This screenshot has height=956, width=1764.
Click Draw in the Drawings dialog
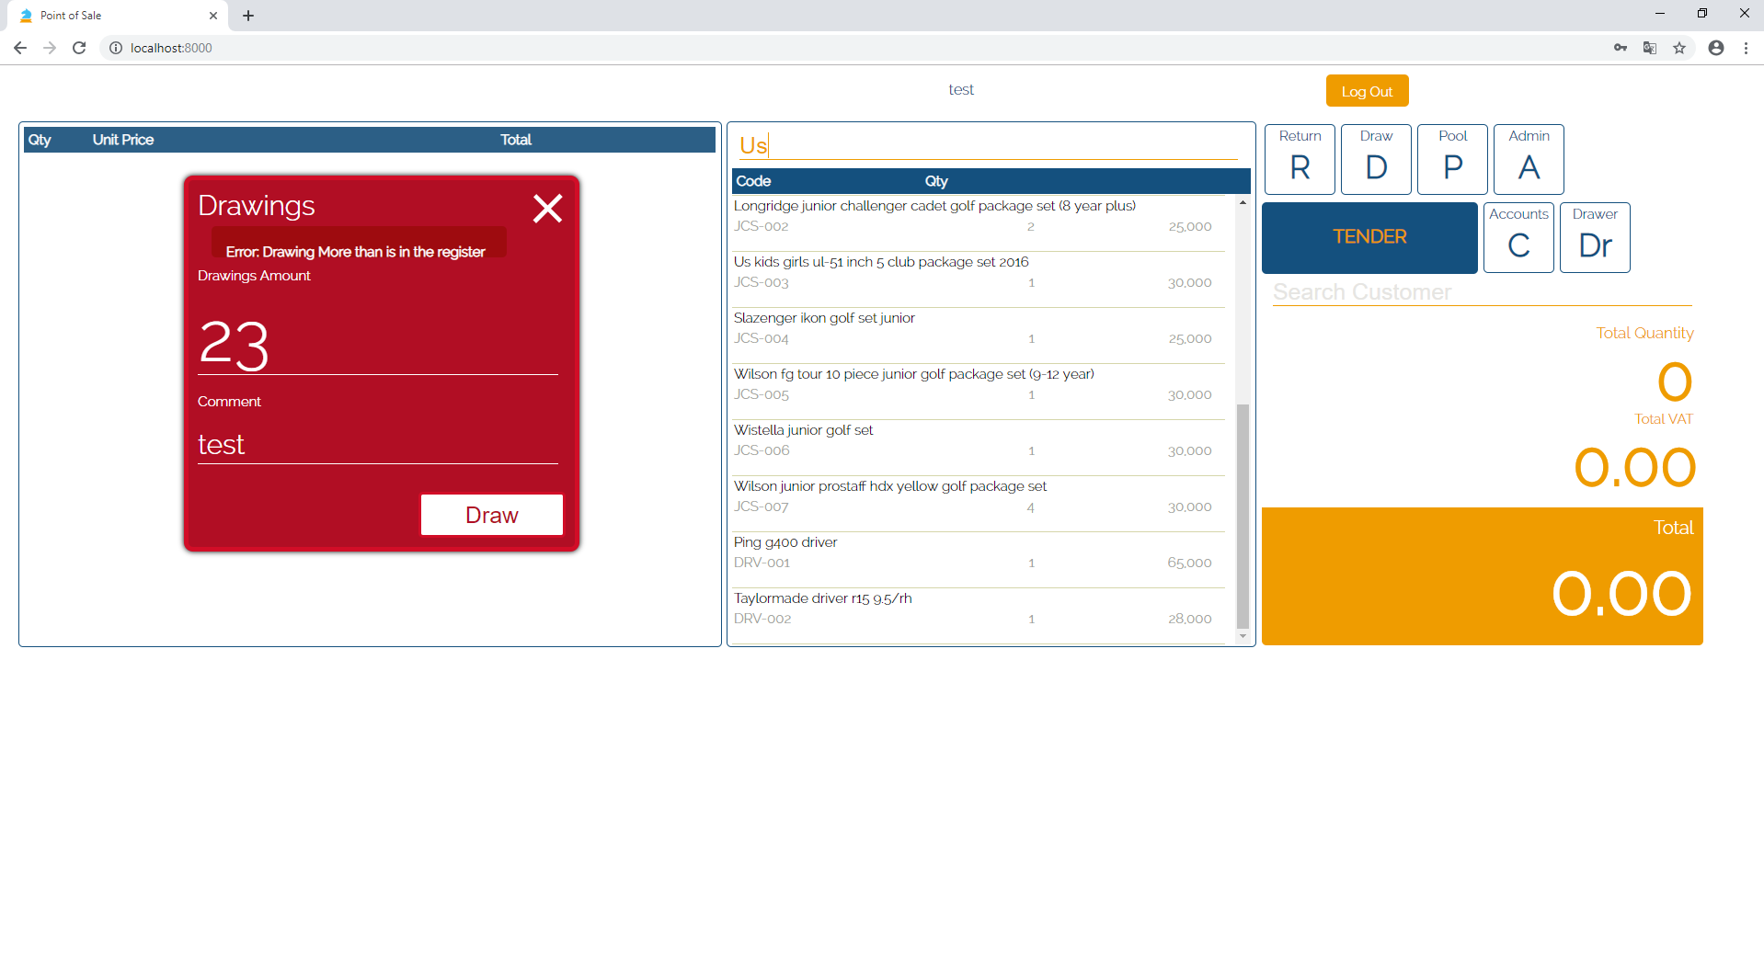point(491,515)
